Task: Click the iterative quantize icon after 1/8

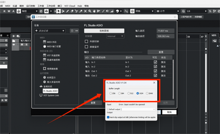Action: [x=210, y=11]
